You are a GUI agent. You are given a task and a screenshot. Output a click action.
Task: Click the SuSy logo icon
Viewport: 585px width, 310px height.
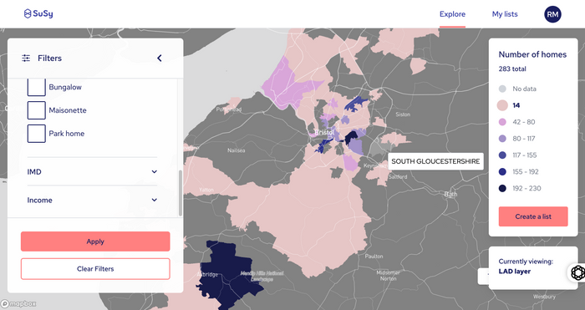tap(28, 14)
